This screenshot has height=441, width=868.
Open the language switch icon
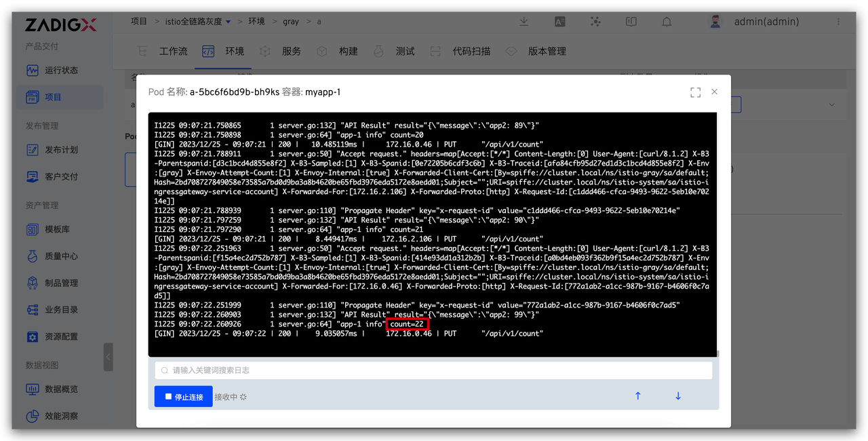[x=560, y=22]
